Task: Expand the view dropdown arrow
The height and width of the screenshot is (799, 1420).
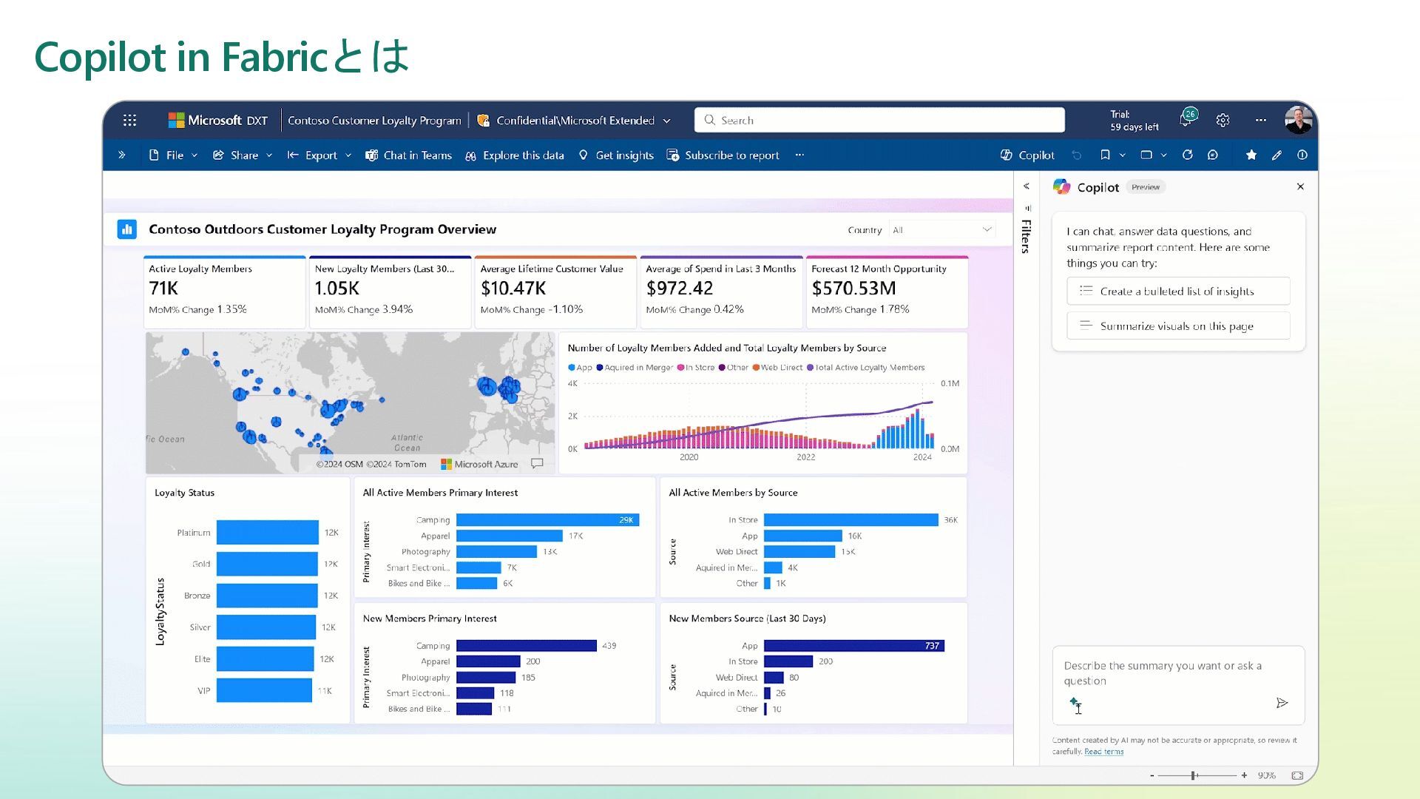Action: click(1163, 155)
